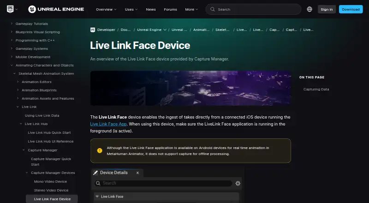Open Capture Manager Quick Start page
This screenshot has height=203, width=369.
(51, 161)
